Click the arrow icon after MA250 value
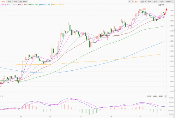The width and height of the screenshot is (175, 118). pyautogui.click(x=63, y=5)
